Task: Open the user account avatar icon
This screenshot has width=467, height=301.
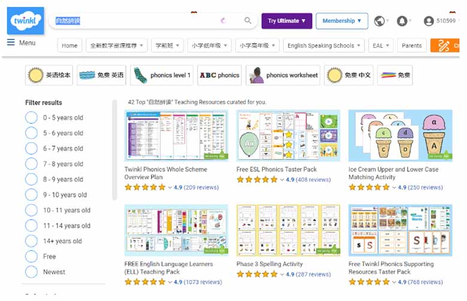Action: [429, 21]
